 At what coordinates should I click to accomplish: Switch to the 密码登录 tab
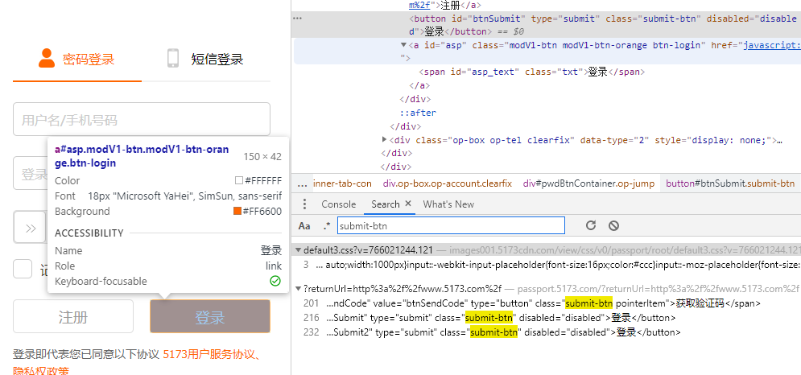click(76, 59)
